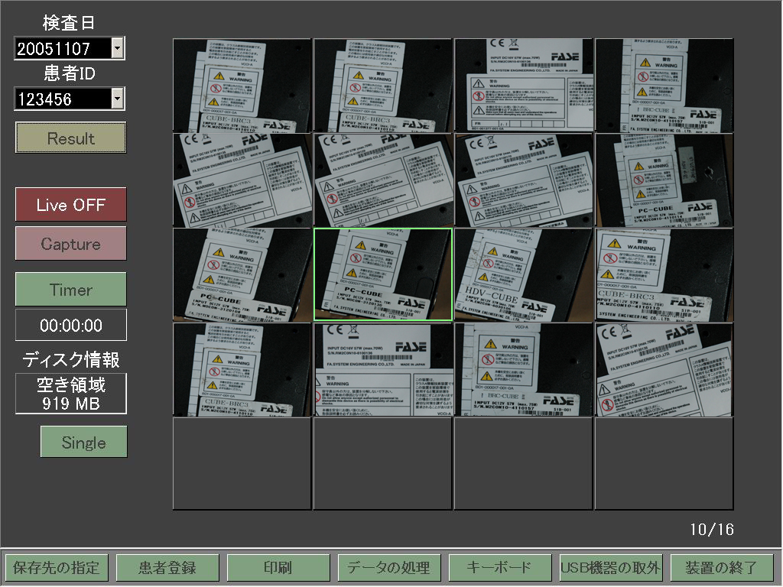Click the ディスク情報 heading

coord(71,359)
